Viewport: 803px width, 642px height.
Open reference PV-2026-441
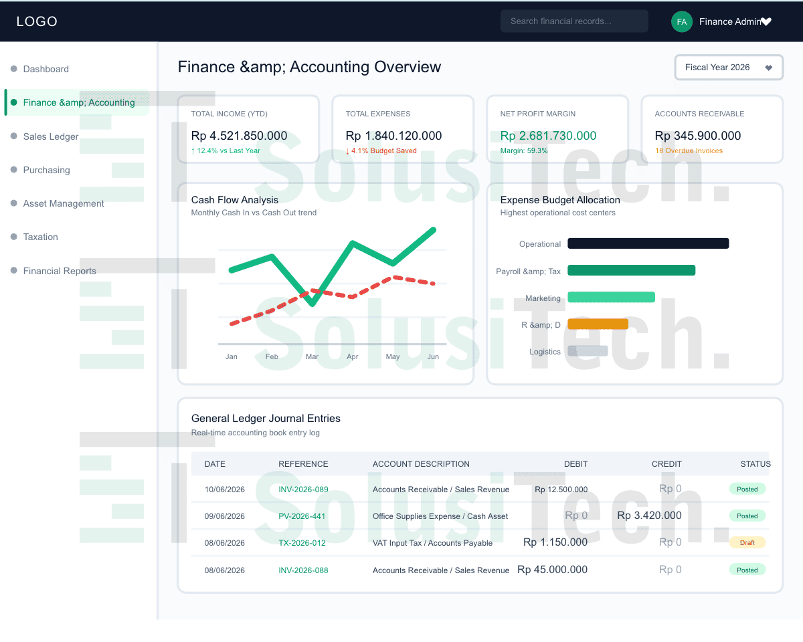[302, 516]
